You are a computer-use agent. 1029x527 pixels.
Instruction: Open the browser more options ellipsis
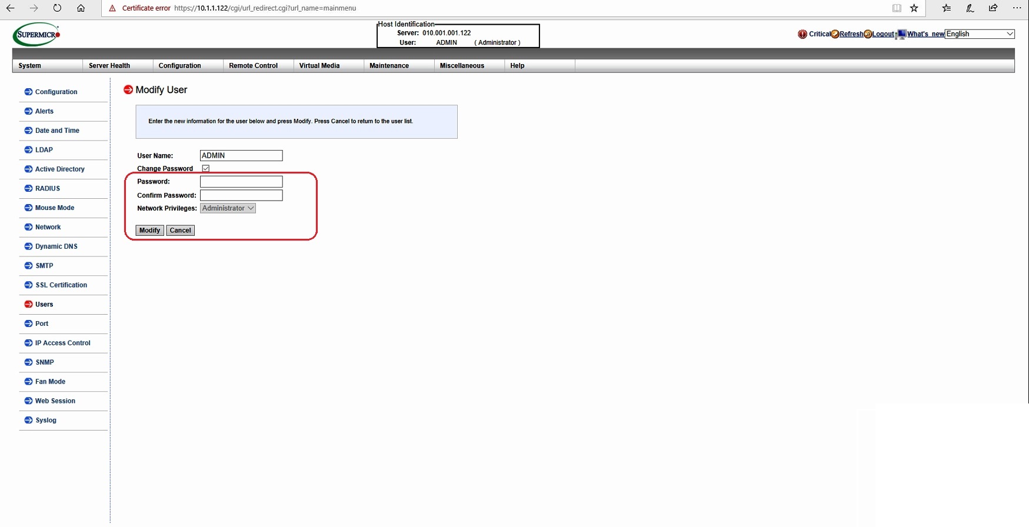1017,8
